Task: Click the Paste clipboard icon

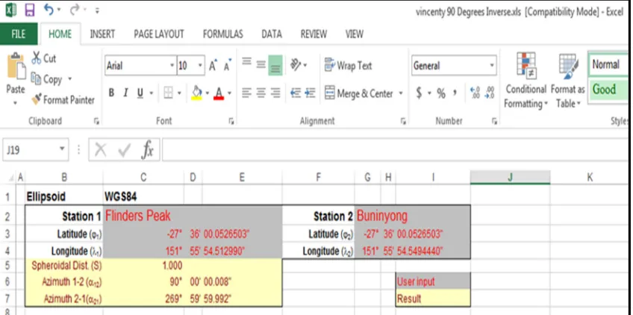Action: 16,66
